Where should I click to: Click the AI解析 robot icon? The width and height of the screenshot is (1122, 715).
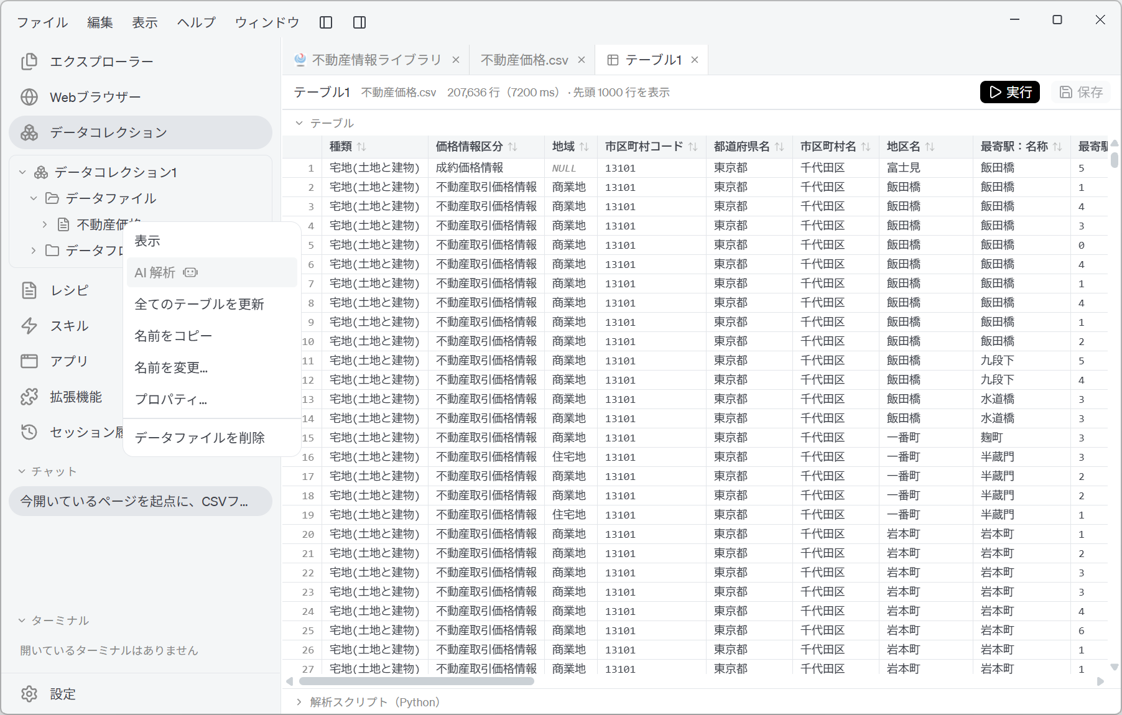click(190, 272)
